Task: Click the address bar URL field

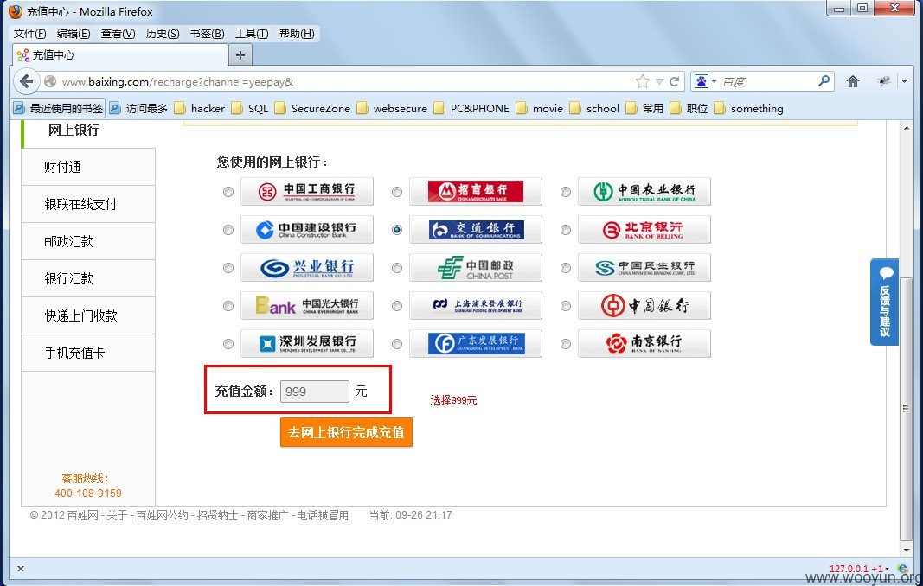Action: (x=344, y=81)
